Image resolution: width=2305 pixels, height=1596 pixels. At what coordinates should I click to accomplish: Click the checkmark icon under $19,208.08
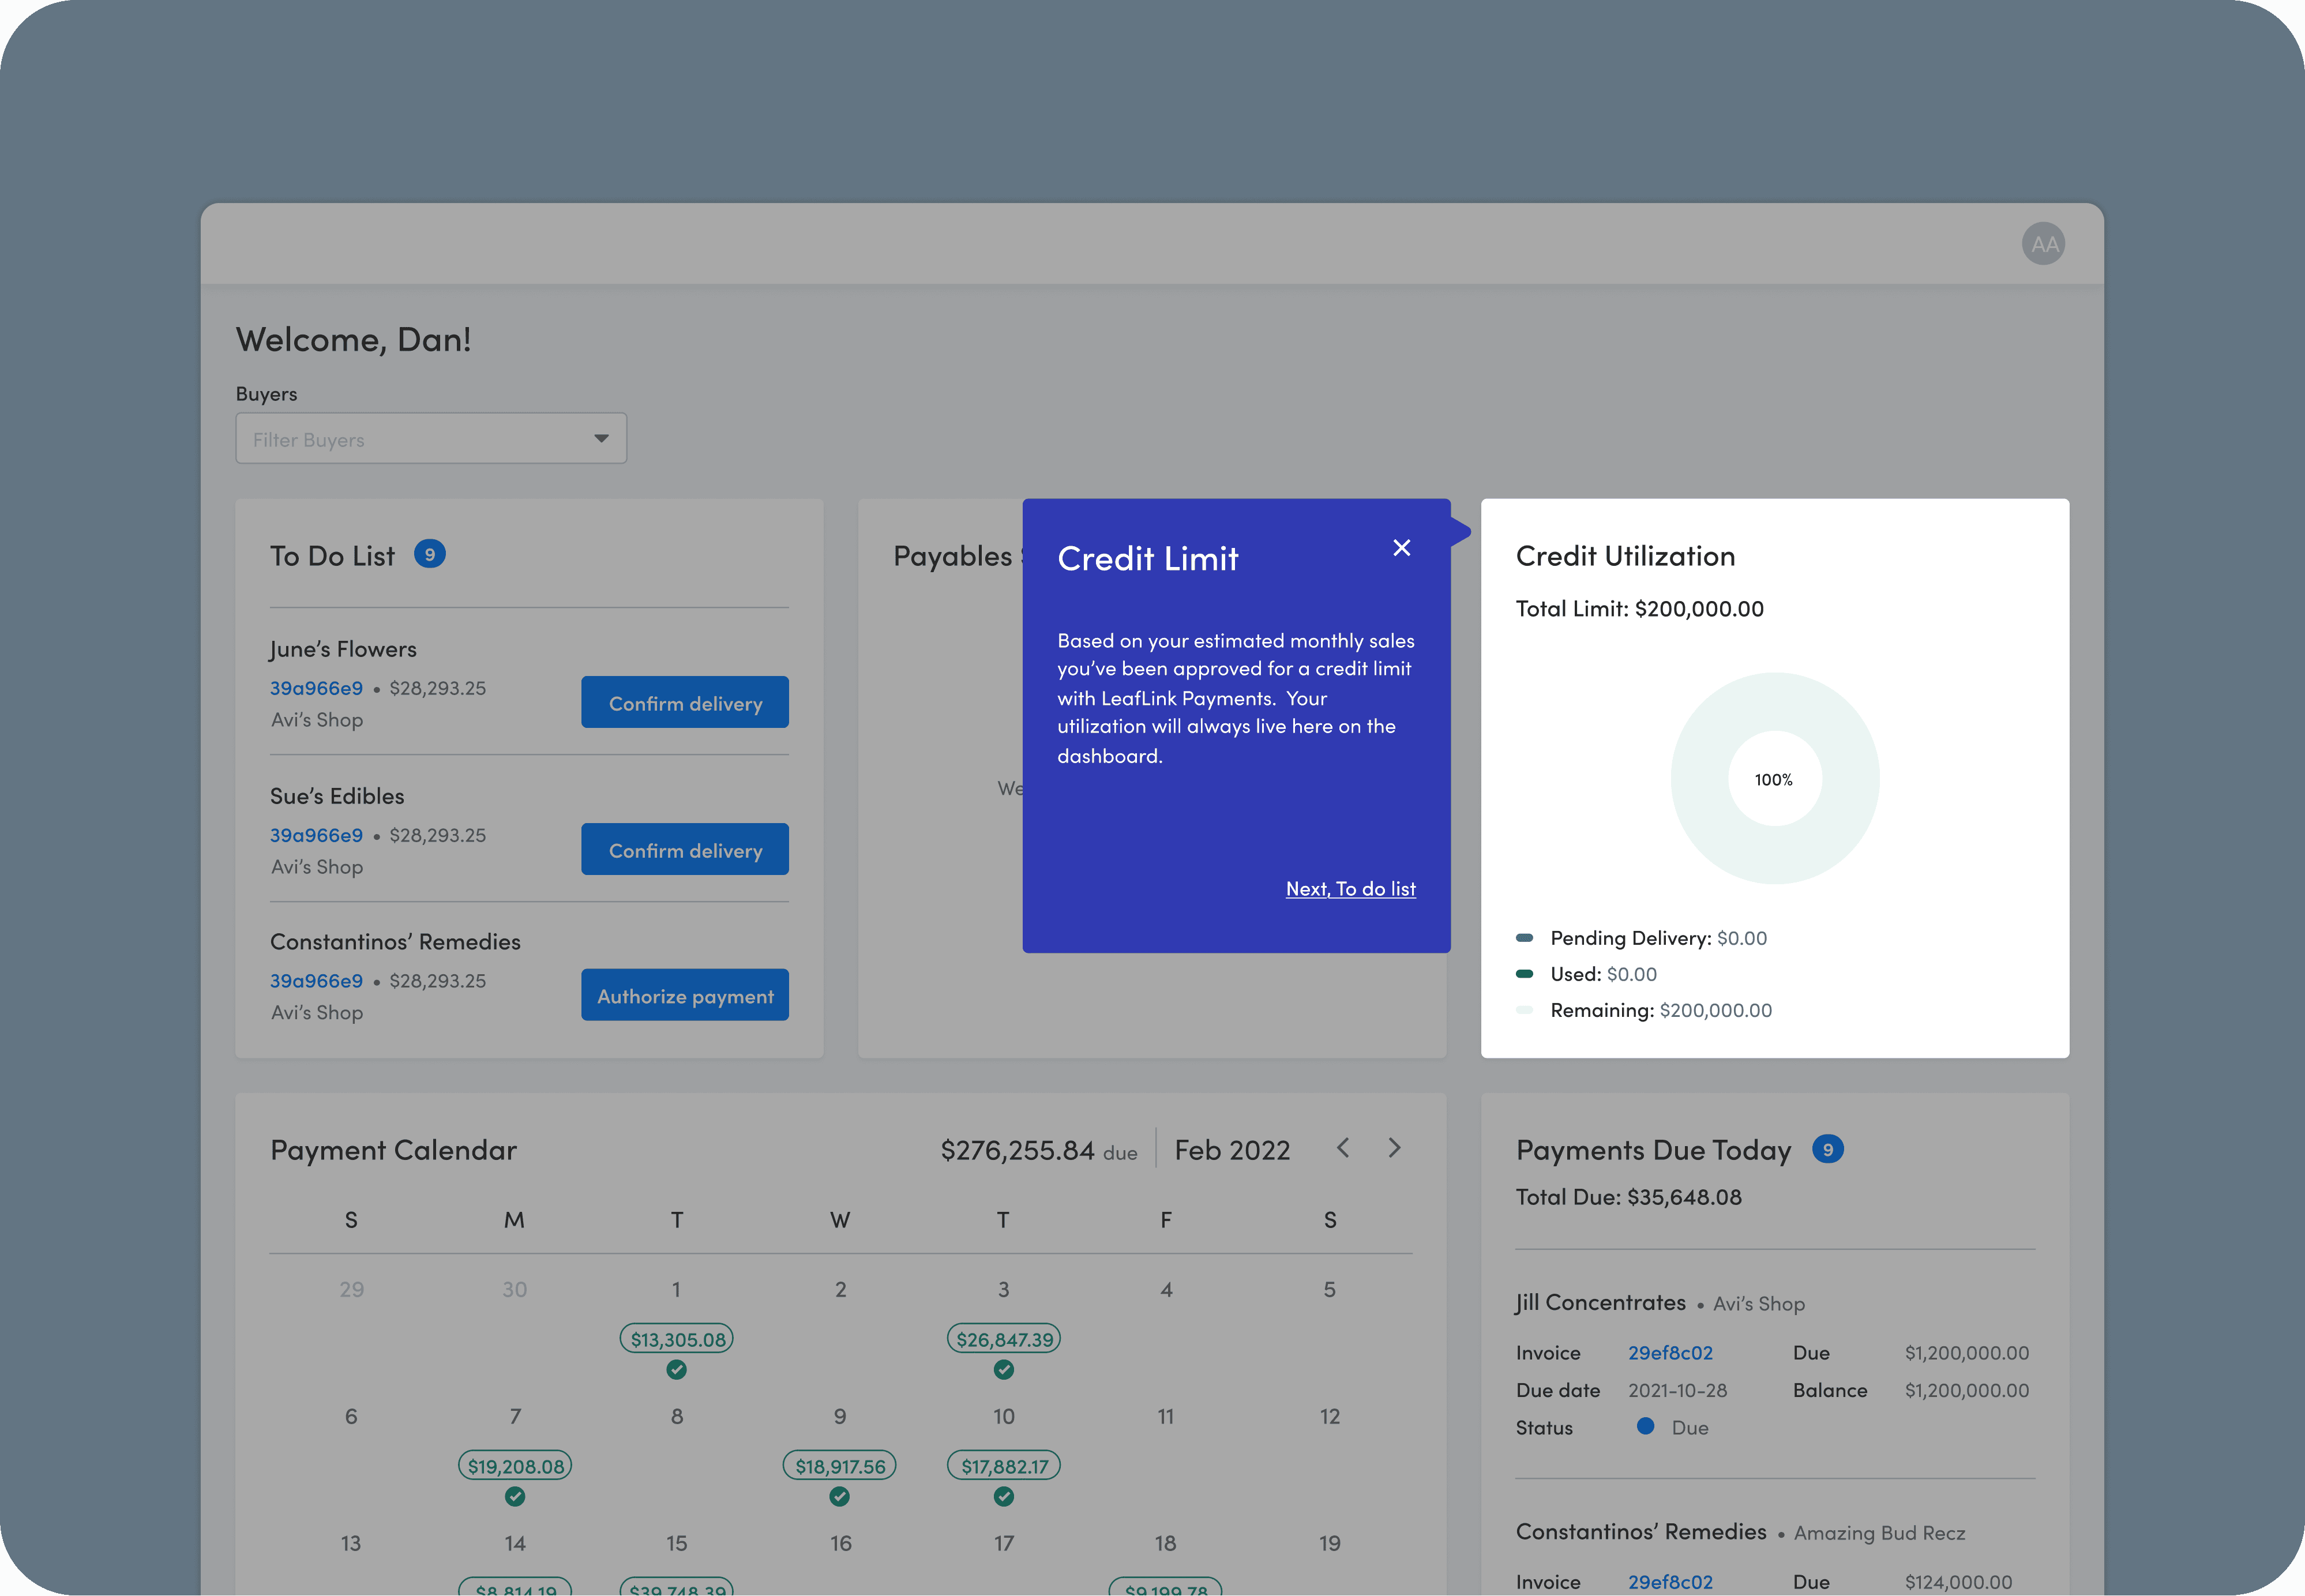[515, 1497]
